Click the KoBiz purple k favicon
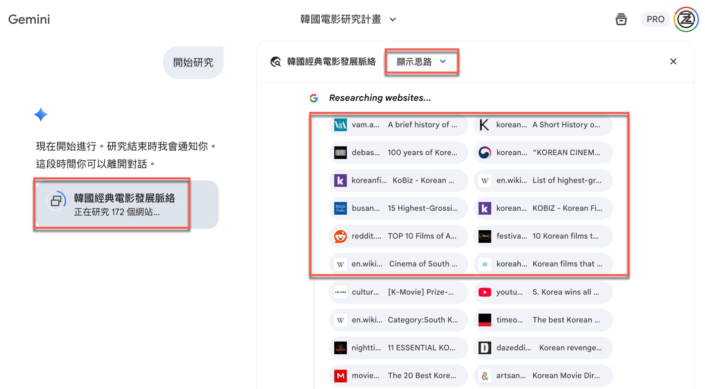705x389 pixels. pyautogui.click(x=340, y=180)
